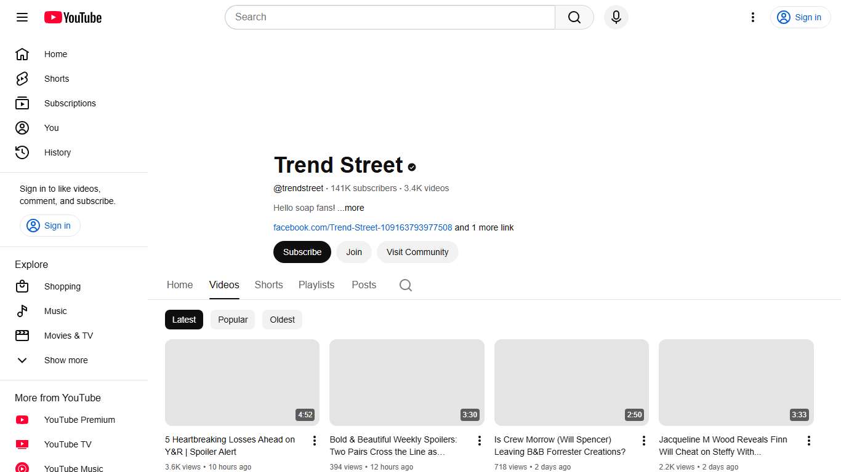The width and height of the screenshot is (841, 472).
Task: Open the channel's Facebook link
Action: click(x=363, y=227)
